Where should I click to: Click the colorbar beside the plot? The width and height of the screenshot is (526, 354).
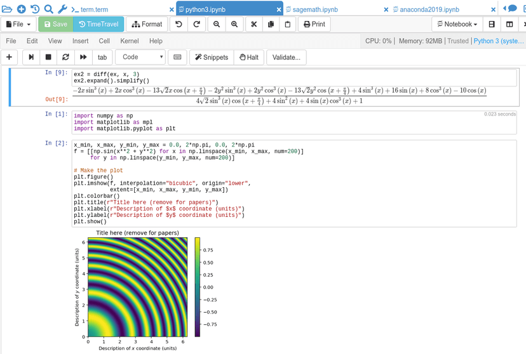click(x=198, y=287)
